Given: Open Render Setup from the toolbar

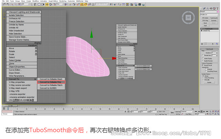Looking at the screenshot, I should coord(136,4).
